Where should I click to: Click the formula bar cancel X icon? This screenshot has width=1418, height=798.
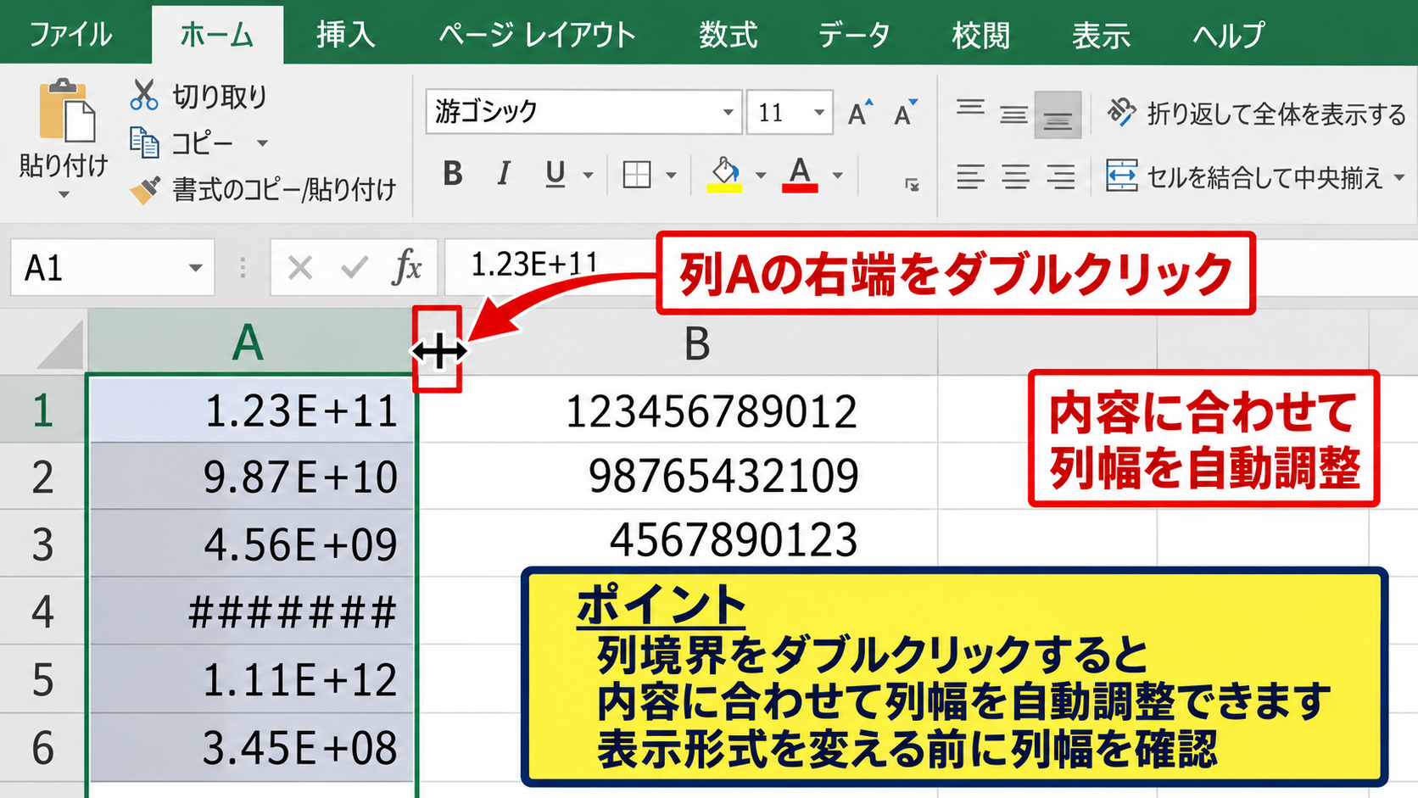pos(300,268)
